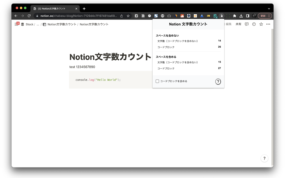Screen dimensions: 285x178
Task: Open the Extensions puzzle menu
Action: click(234, 16)
